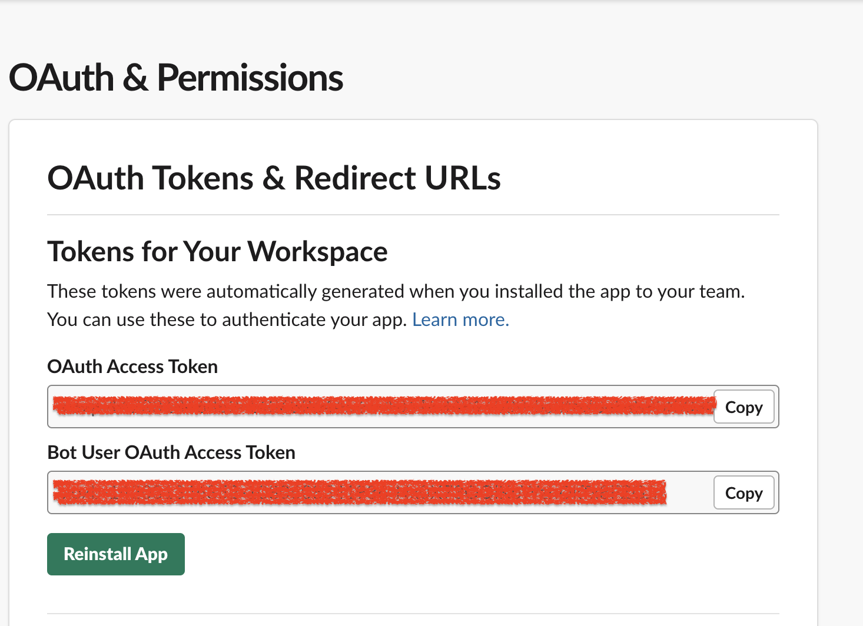Click the 'You can use these to authenticate' text

tap(227, 319)
